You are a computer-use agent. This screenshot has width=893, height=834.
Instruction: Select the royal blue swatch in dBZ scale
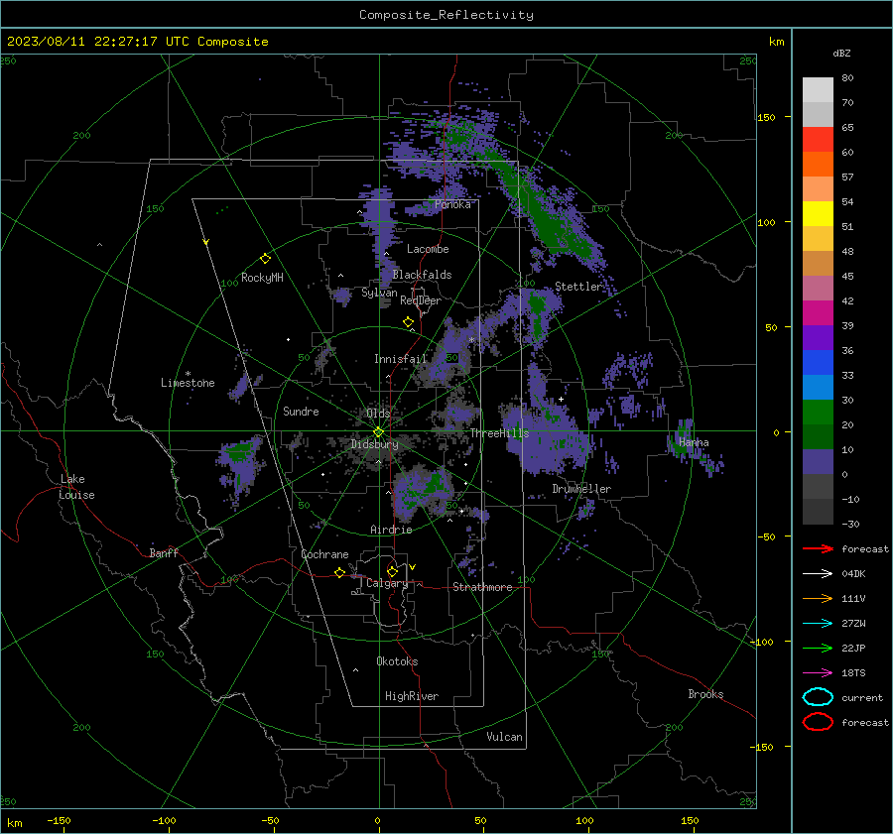pos(818,363)
